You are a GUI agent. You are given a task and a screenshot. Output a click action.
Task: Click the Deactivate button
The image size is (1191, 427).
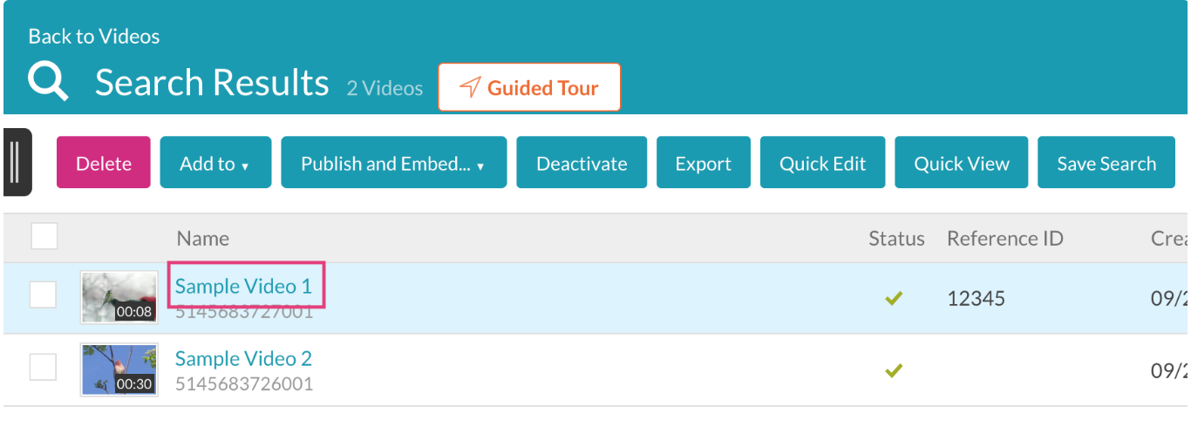point(582,163)
